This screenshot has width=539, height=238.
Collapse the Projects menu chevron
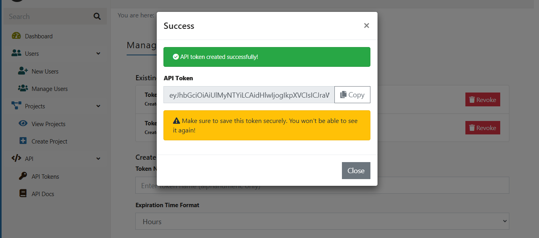(x=98, y=106)
